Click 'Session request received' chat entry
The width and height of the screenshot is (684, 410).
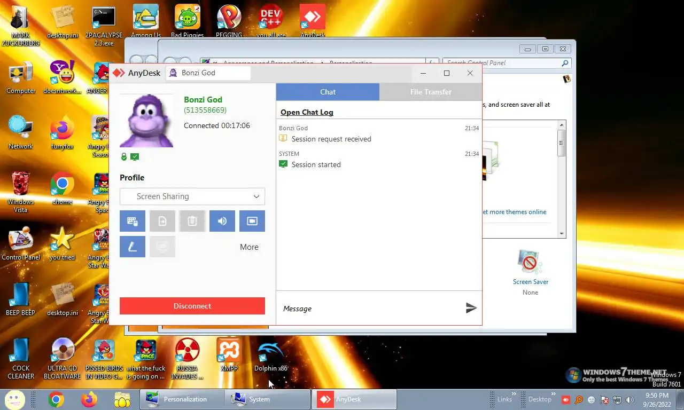(331, 139)
